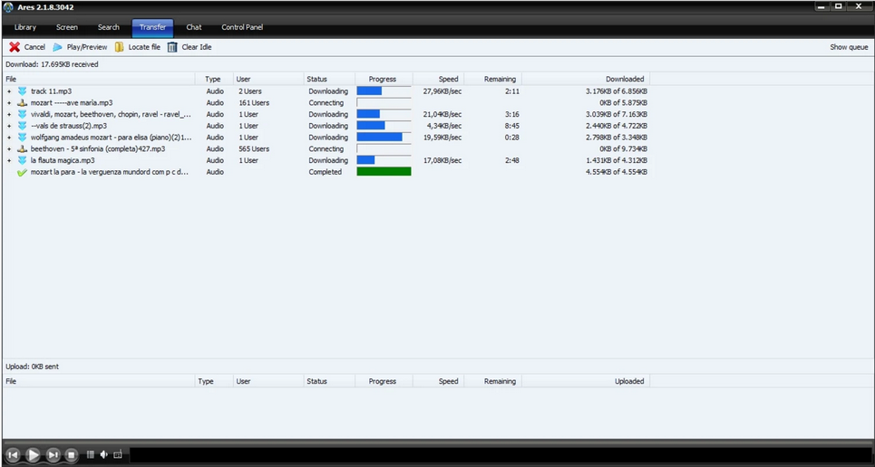Open the Library tab
The image size is (875, 467).
[25, 27]
